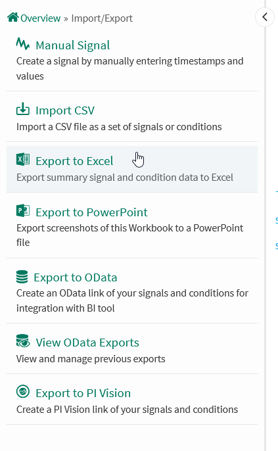Click the OData database stack icon
Viewport: 278px width, 451px height.
tap(22, 277)
